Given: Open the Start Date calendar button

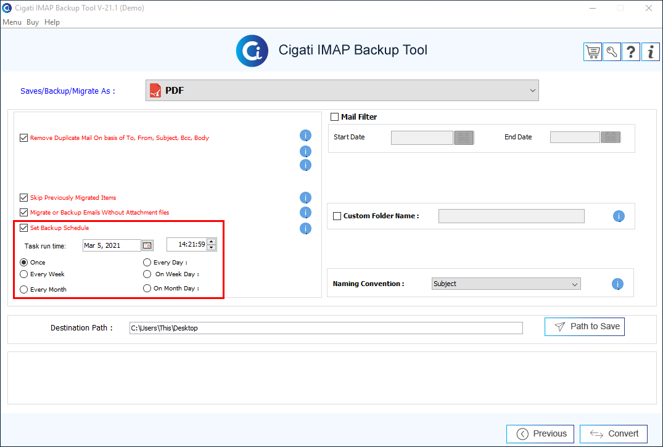Looking at the screenshot, I should tap(464, 138).
